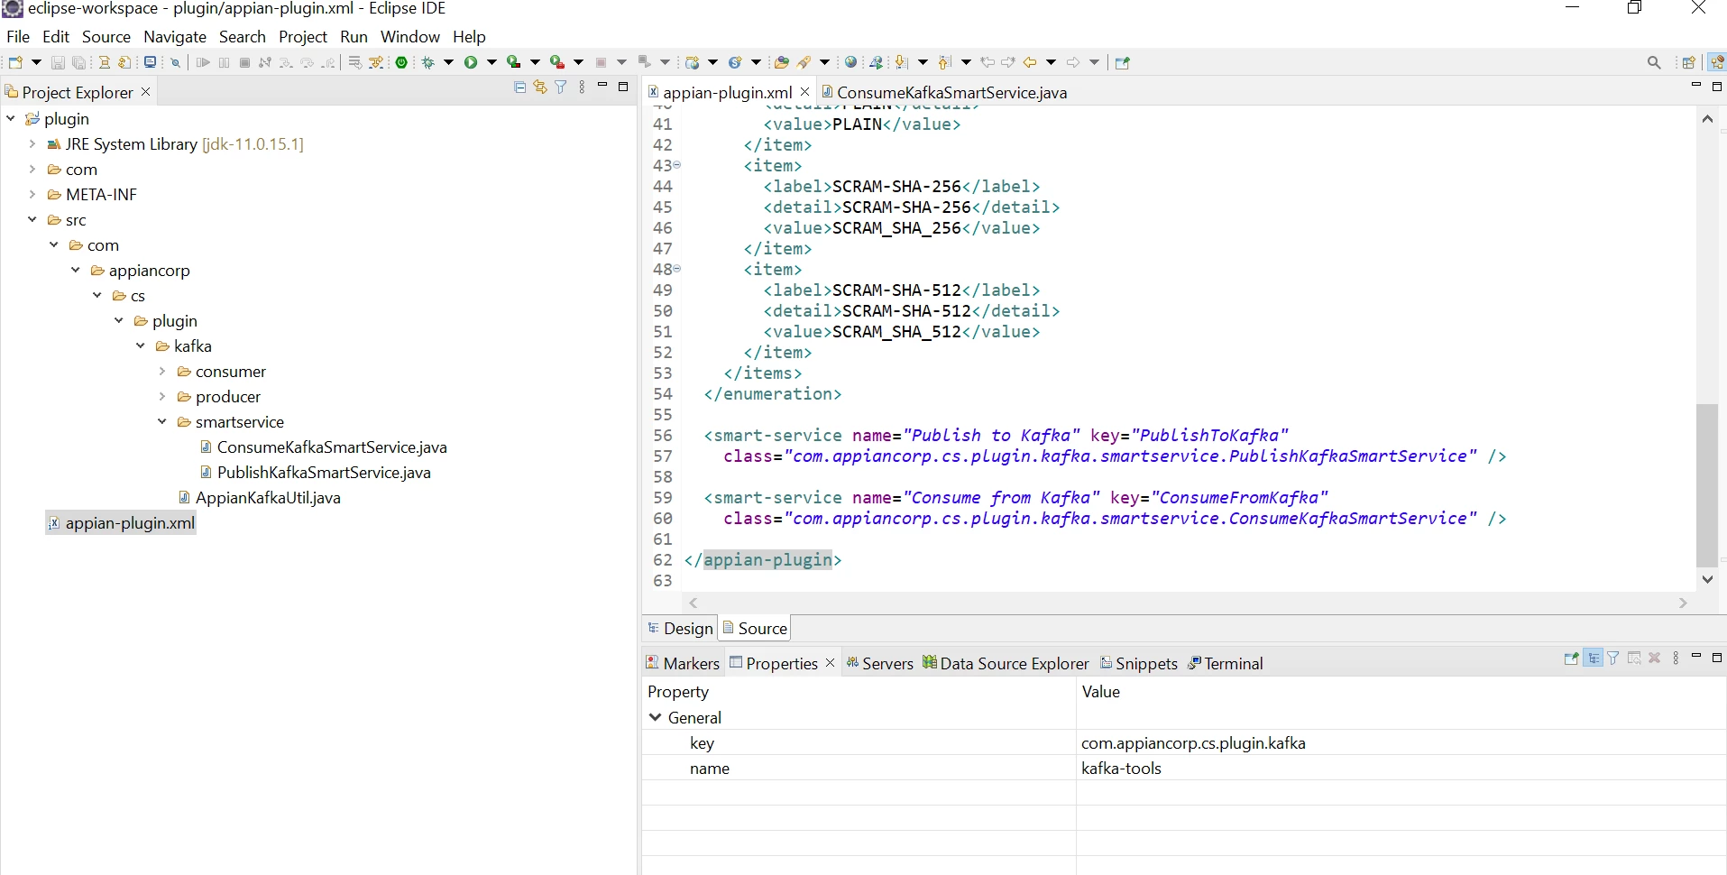The image size is (1727, 875).
Task: Toggle line 48 item fold marker
Action: click(677, 269)
